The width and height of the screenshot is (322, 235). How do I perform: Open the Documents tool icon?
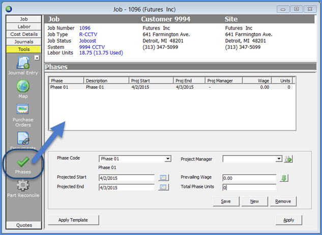coord(23,138)
